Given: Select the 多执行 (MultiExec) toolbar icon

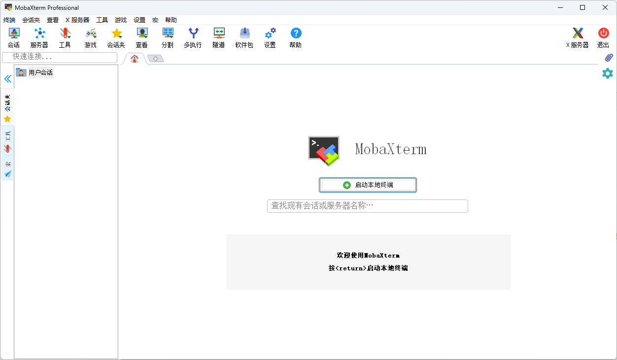Looking at the screenshot, I should tap(193, 37).
